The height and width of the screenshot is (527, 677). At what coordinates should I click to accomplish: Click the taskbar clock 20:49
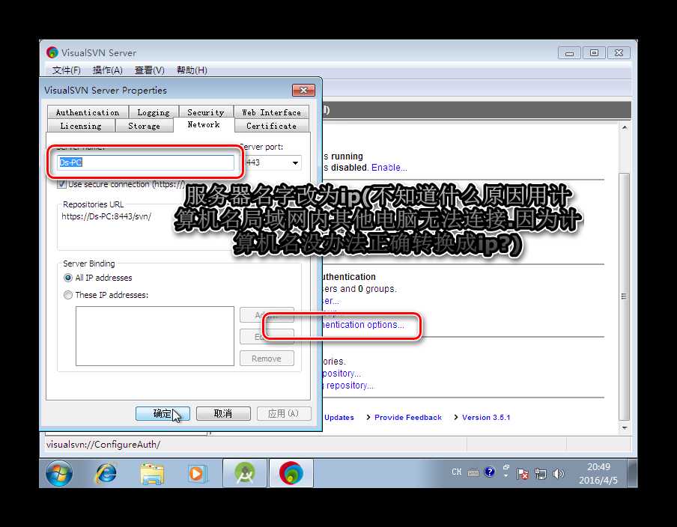coord(598,466)
